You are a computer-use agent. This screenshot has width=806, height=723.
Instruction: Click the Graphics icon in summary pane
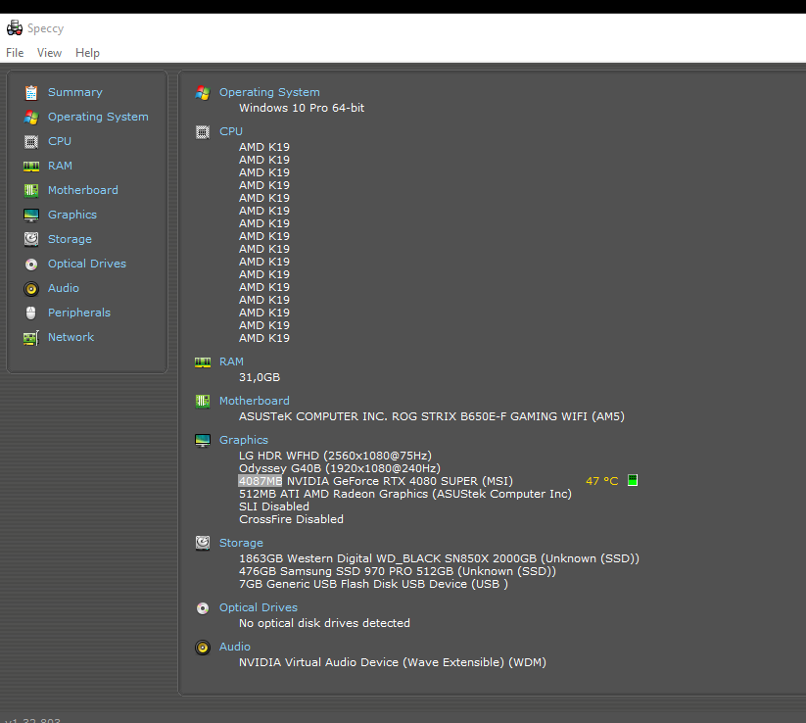coord(203,441)
